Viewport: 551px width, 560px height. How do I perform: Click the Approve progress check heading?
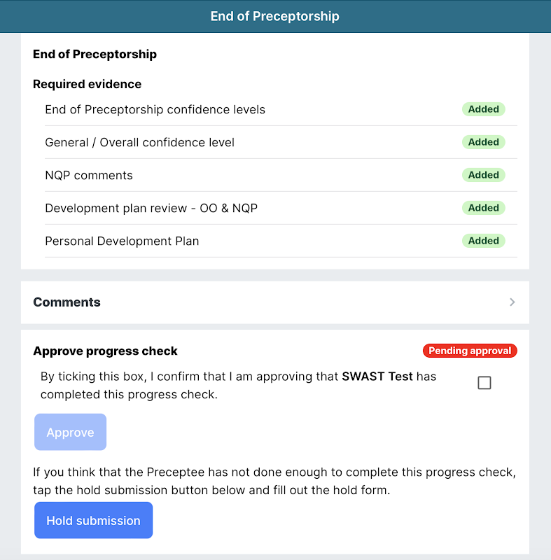105,351
